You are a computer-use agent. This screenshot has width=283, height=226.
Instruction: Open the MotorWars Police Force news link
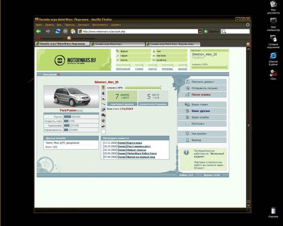137,153
